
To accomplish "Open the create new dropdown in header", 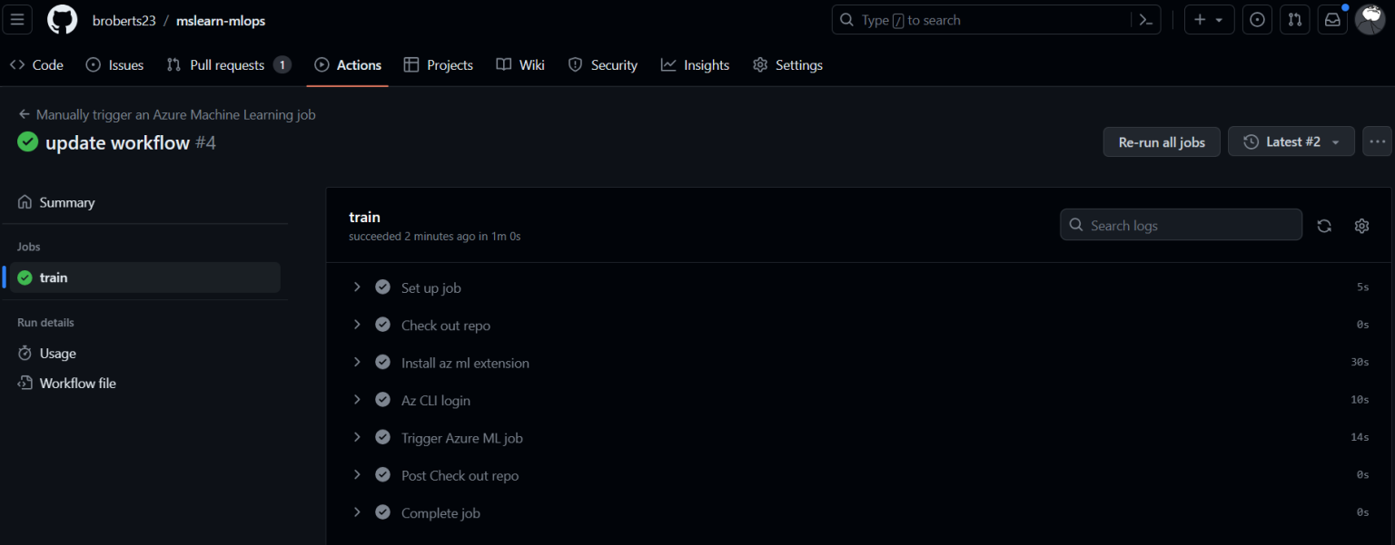I will coord(1209,19).
